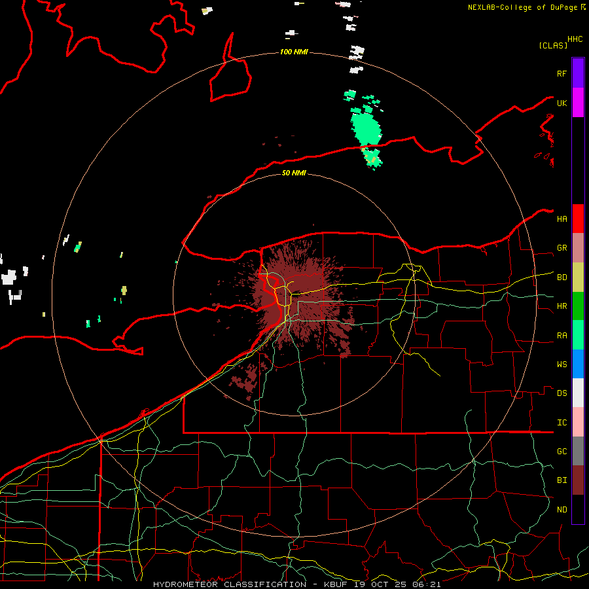Click the GC legend label

[562, 452]
